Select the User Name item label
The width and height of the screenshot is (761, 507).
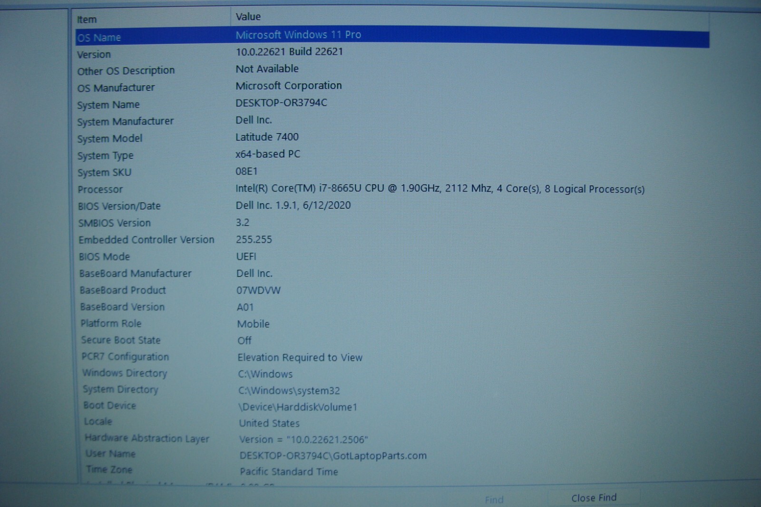(x=110, y=454)
